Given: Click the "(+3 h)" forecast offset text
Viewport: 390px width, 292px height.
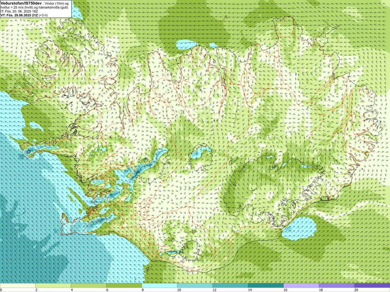Looking at the screenshot, I should 43,15.
